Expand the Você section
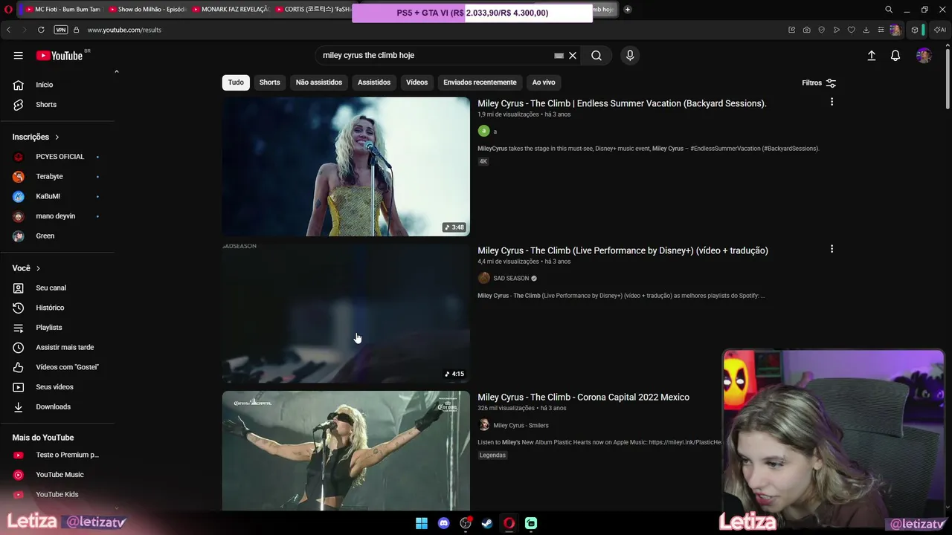Screen dimensions: 952x535 point(26,268)
